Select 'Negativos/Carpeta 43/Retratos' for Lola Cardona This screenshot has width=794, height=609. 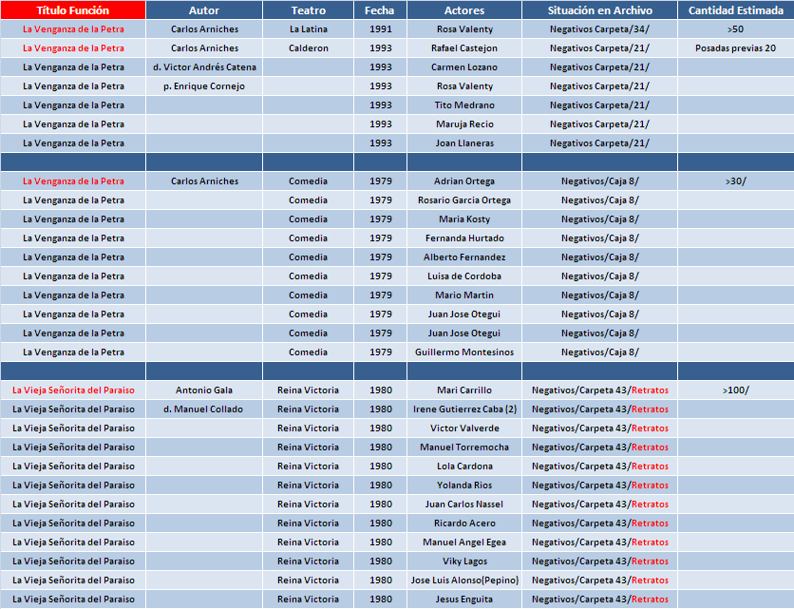(x=599, y=466)
